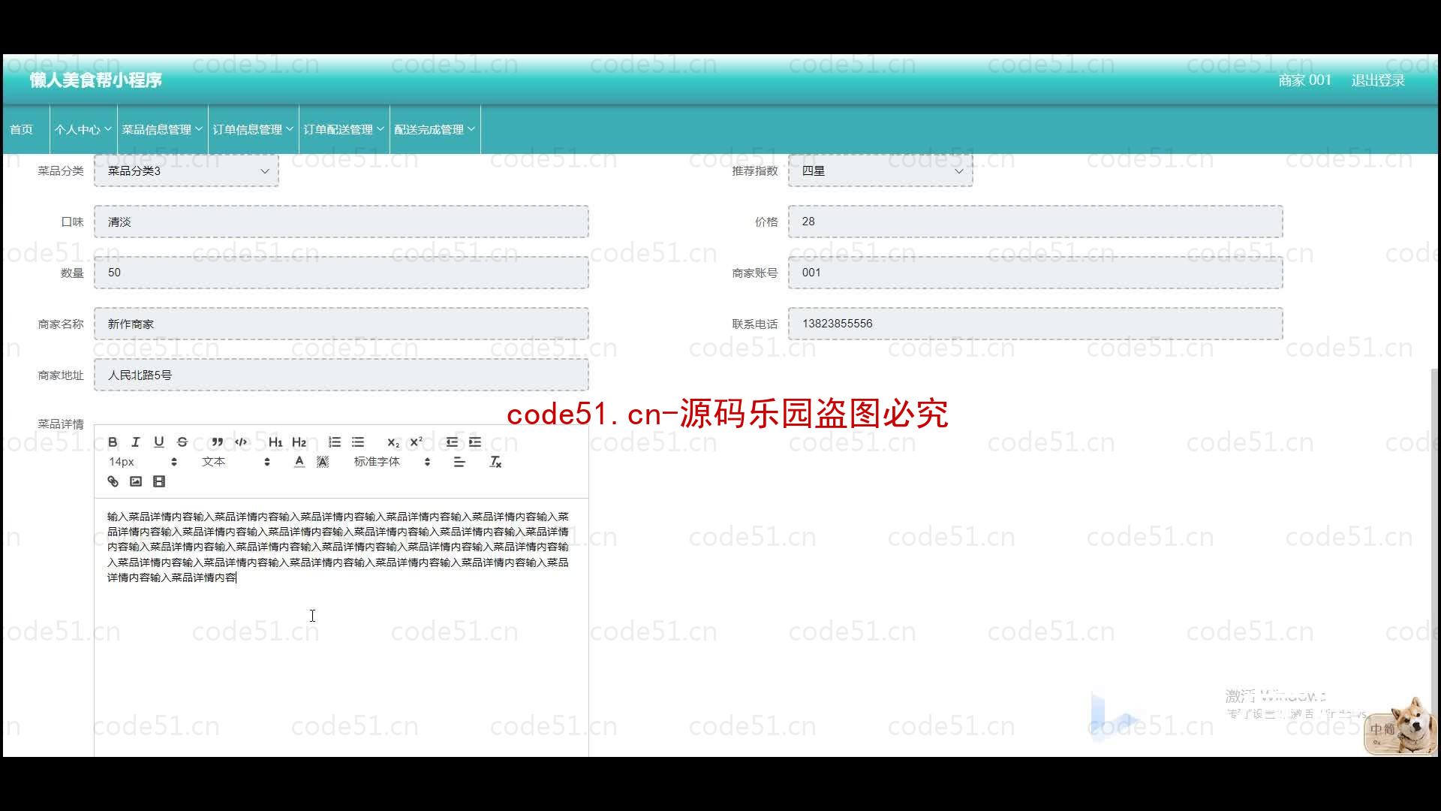The image size is (1441, 811).
Task: Apply Heading 1 style
Action: [x=275, y=442]
